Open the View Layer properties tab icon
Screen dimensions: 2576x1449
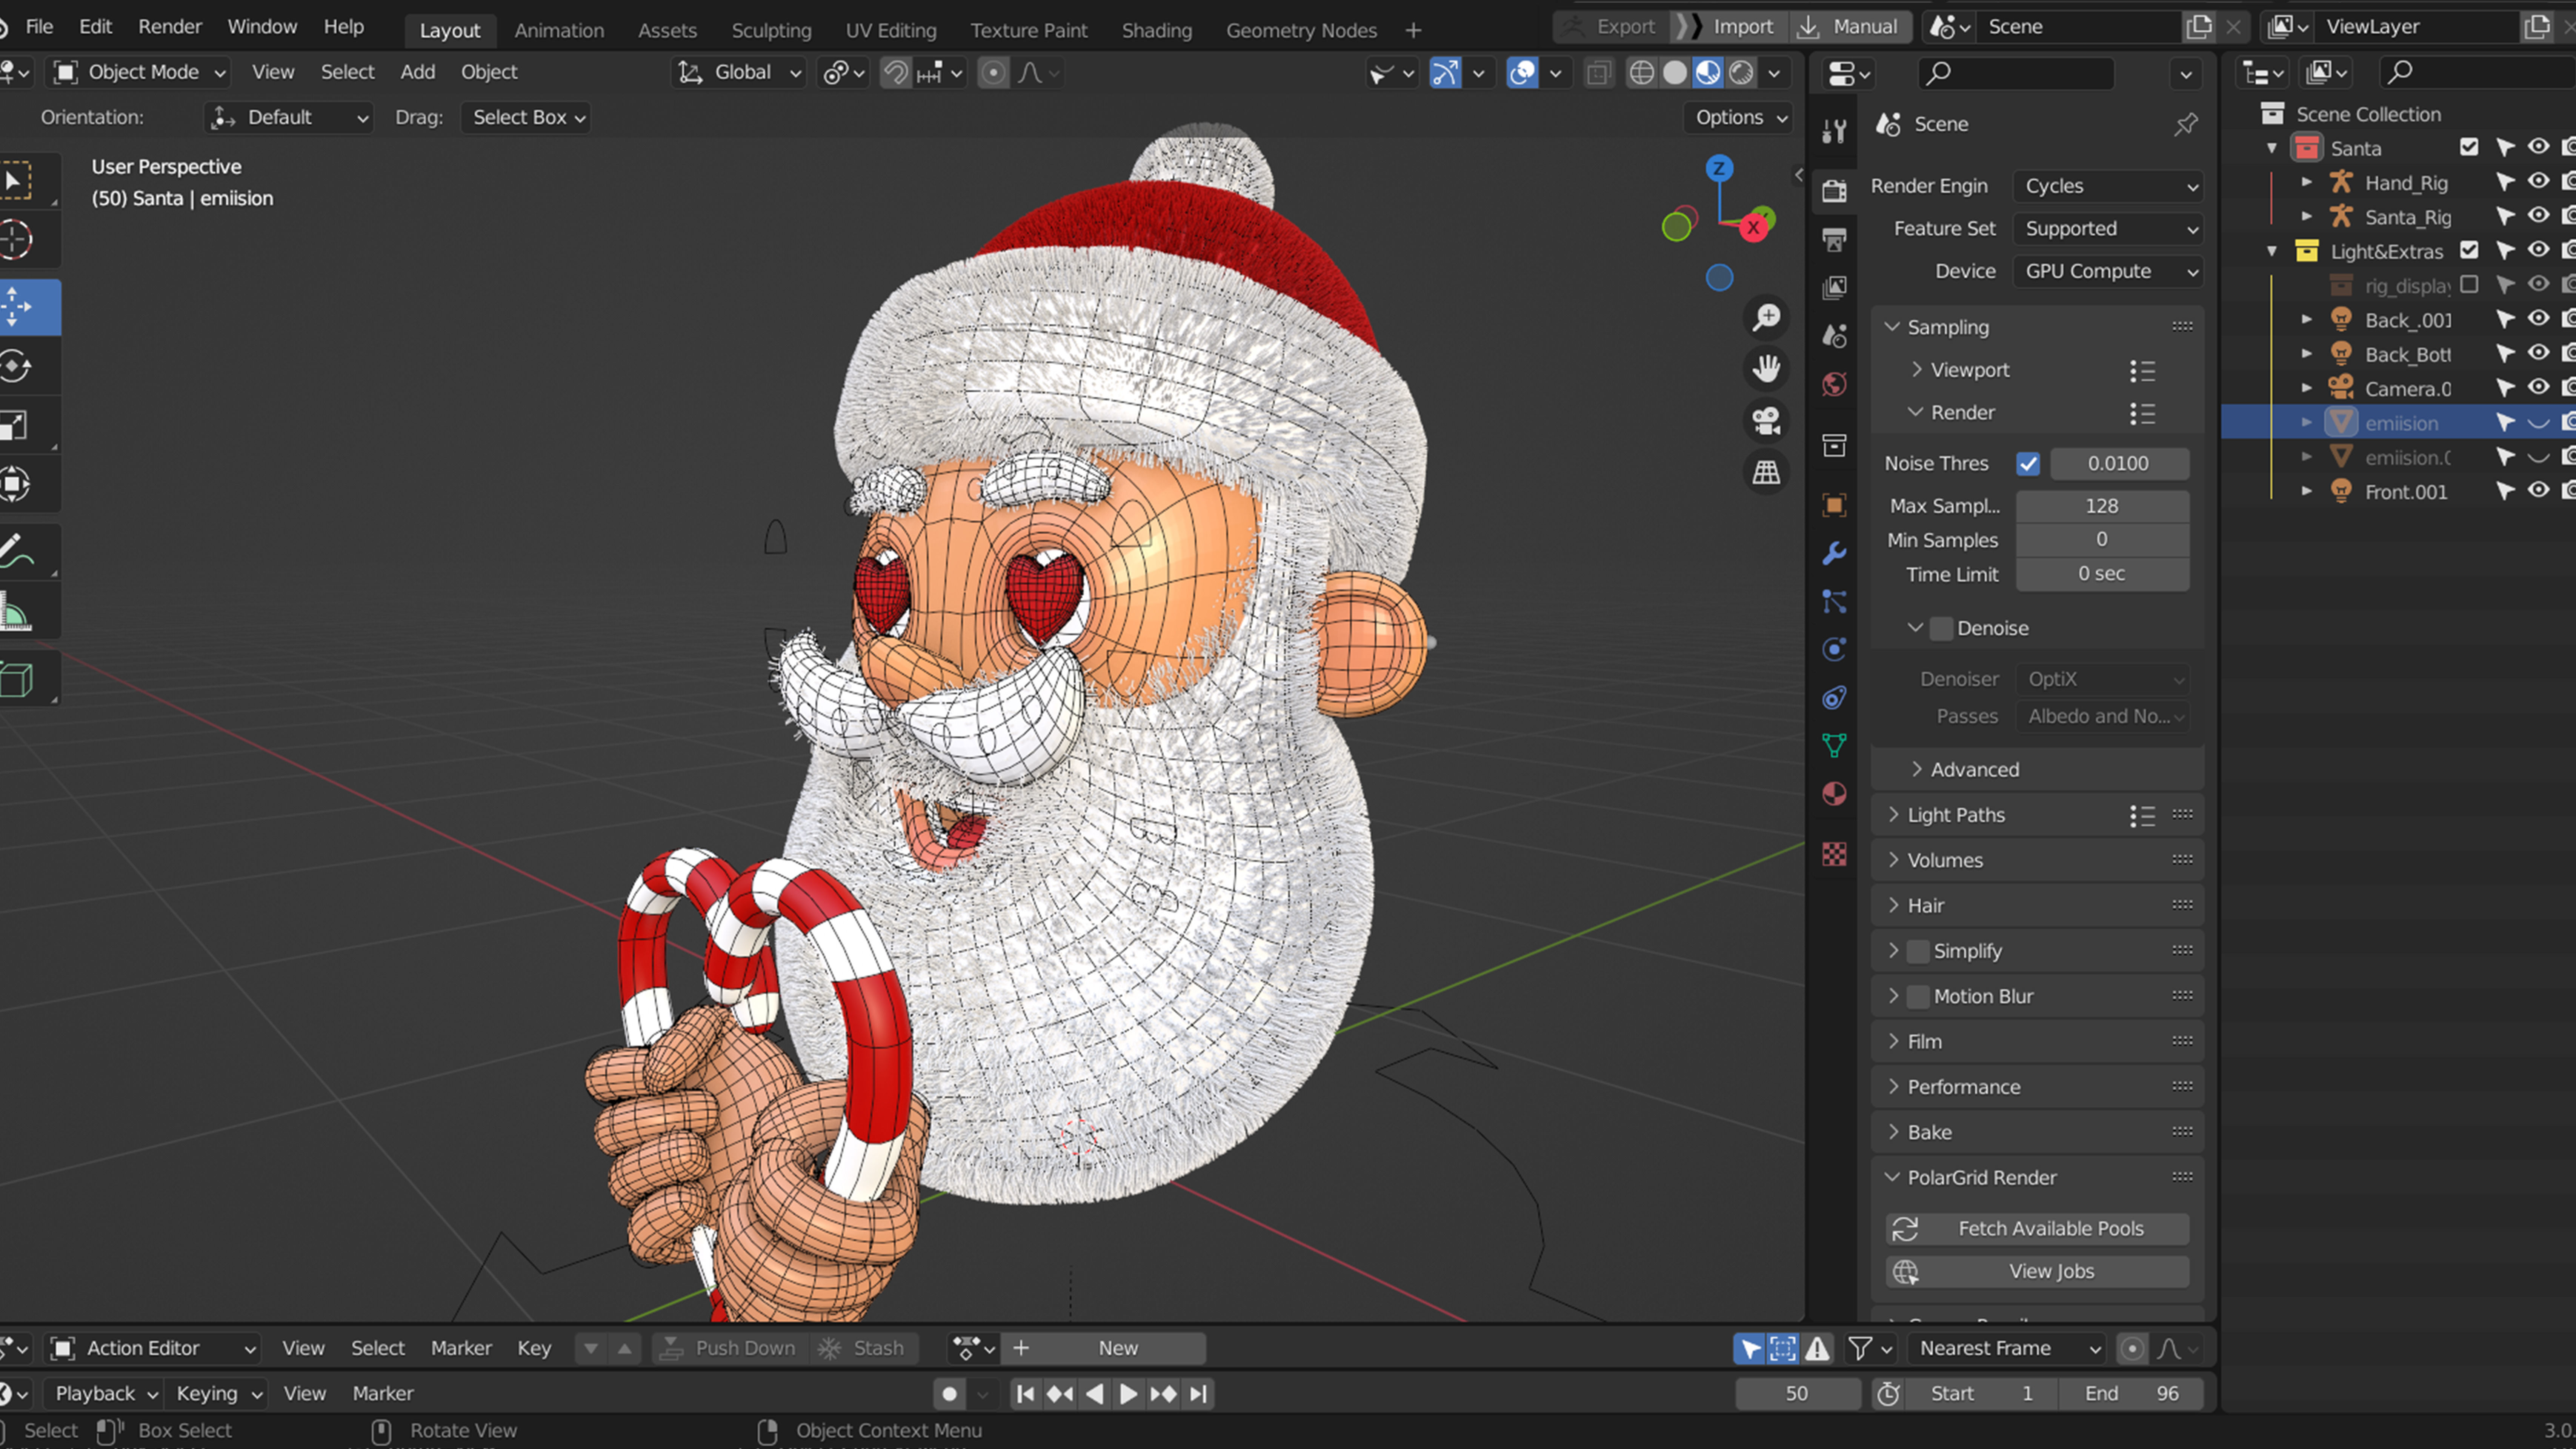pos(1834,288)
